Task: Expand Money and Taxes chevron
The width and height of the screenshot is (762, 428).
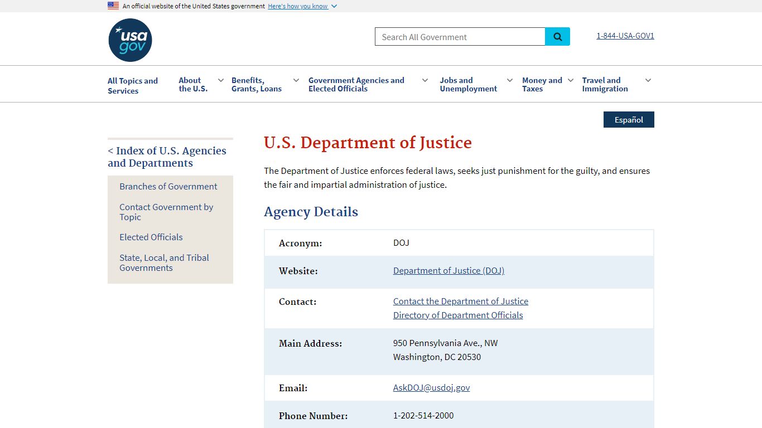Action: (571, 80)
